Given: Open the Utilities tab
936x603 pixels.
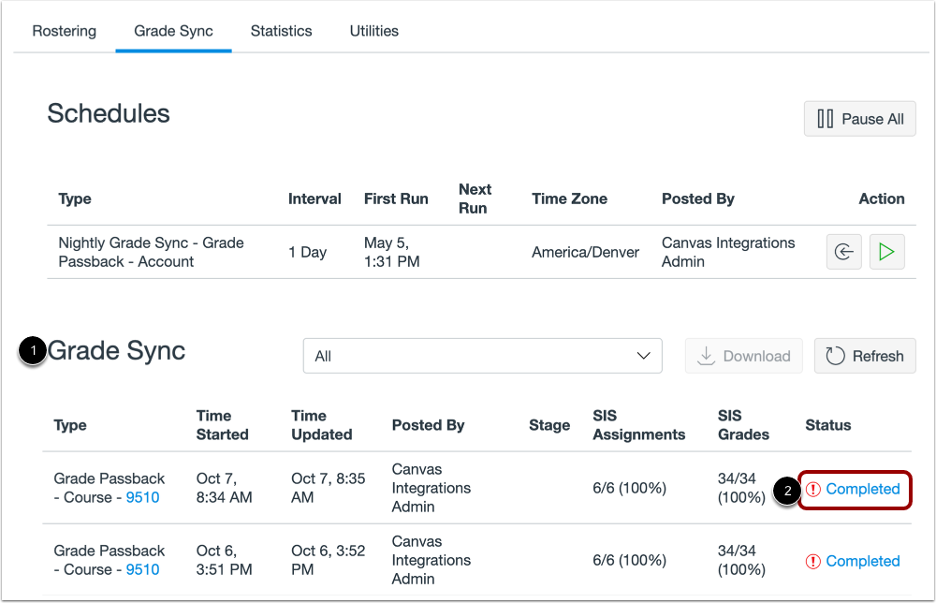Looking at the screenshot, I should click(x=373, y=30).
